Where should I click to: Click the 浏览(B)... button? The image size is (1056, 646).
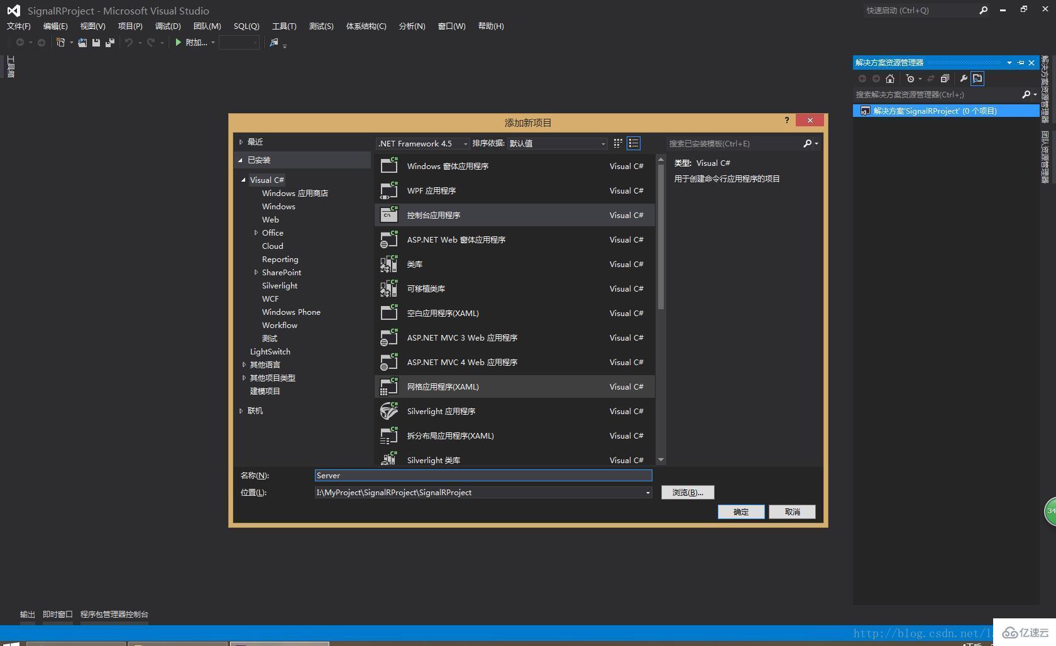coord(688,492)
